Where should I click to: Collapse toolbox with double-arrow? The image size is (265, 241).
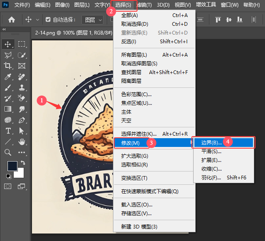click(4, 29)
